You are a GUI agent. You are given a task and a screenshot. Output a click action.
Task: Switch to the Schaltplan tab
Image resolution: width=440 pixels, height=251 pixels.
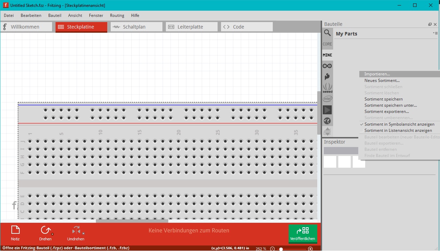point(137,27)
